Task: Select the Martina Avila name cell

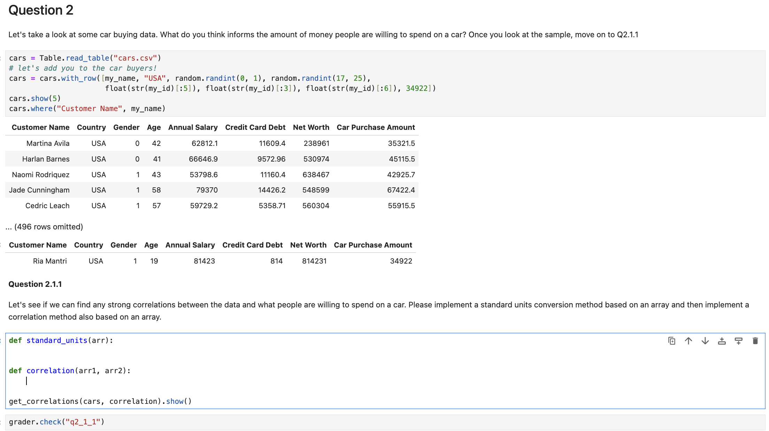Action: 48,143
